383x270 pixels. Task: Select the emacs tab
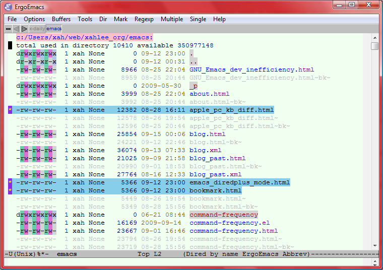(54, 29)
